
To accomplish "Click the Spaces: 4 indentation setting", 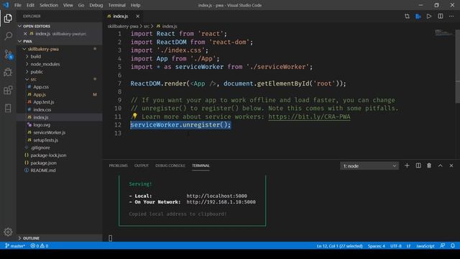I will 376,246.
